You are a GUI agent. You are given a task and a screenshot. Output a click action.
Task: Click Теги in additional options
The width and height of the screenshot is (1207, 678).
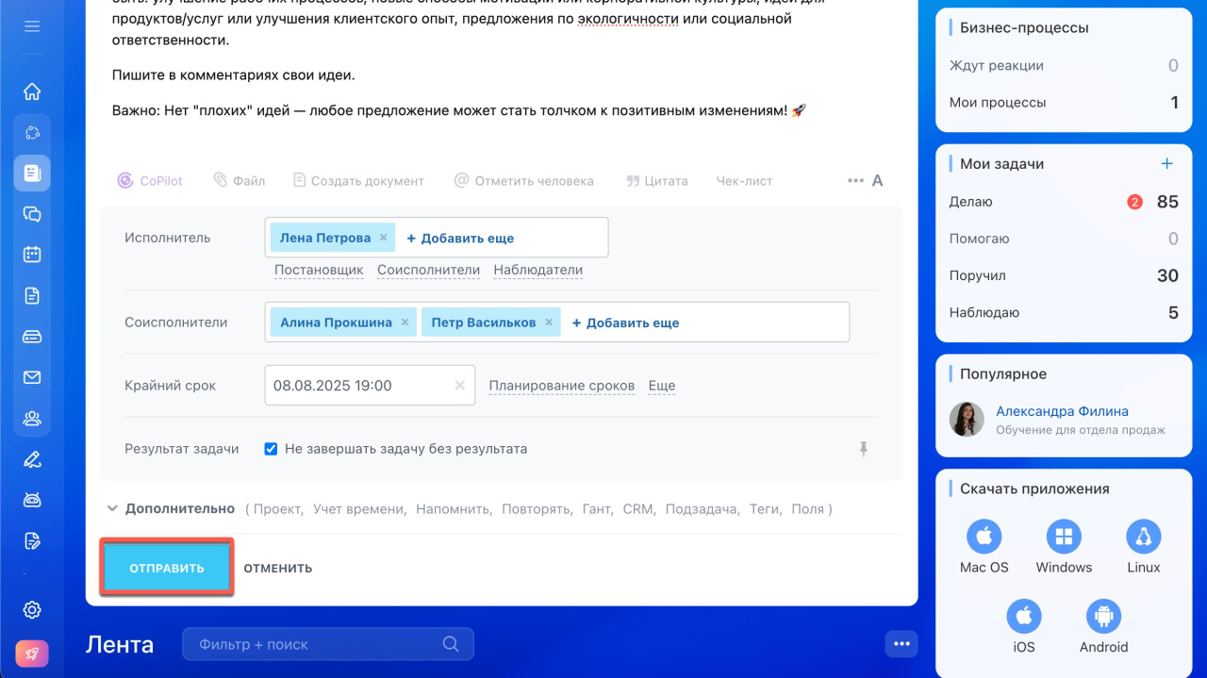[x=765, y=509]
